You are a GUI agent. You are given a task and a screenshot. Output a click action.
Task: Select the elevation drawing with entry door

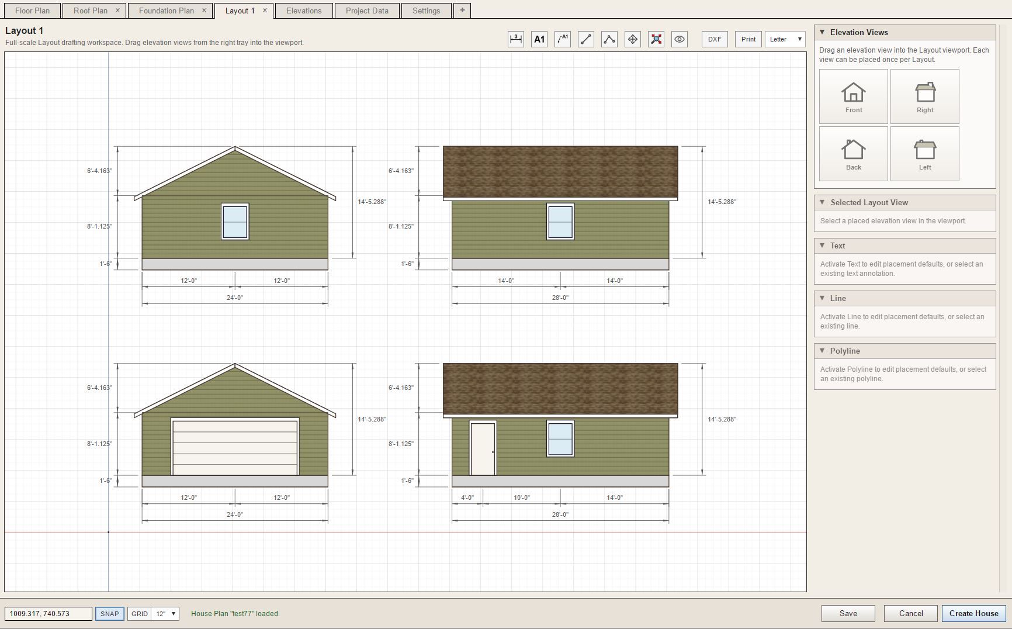click(x=560, y=426)
